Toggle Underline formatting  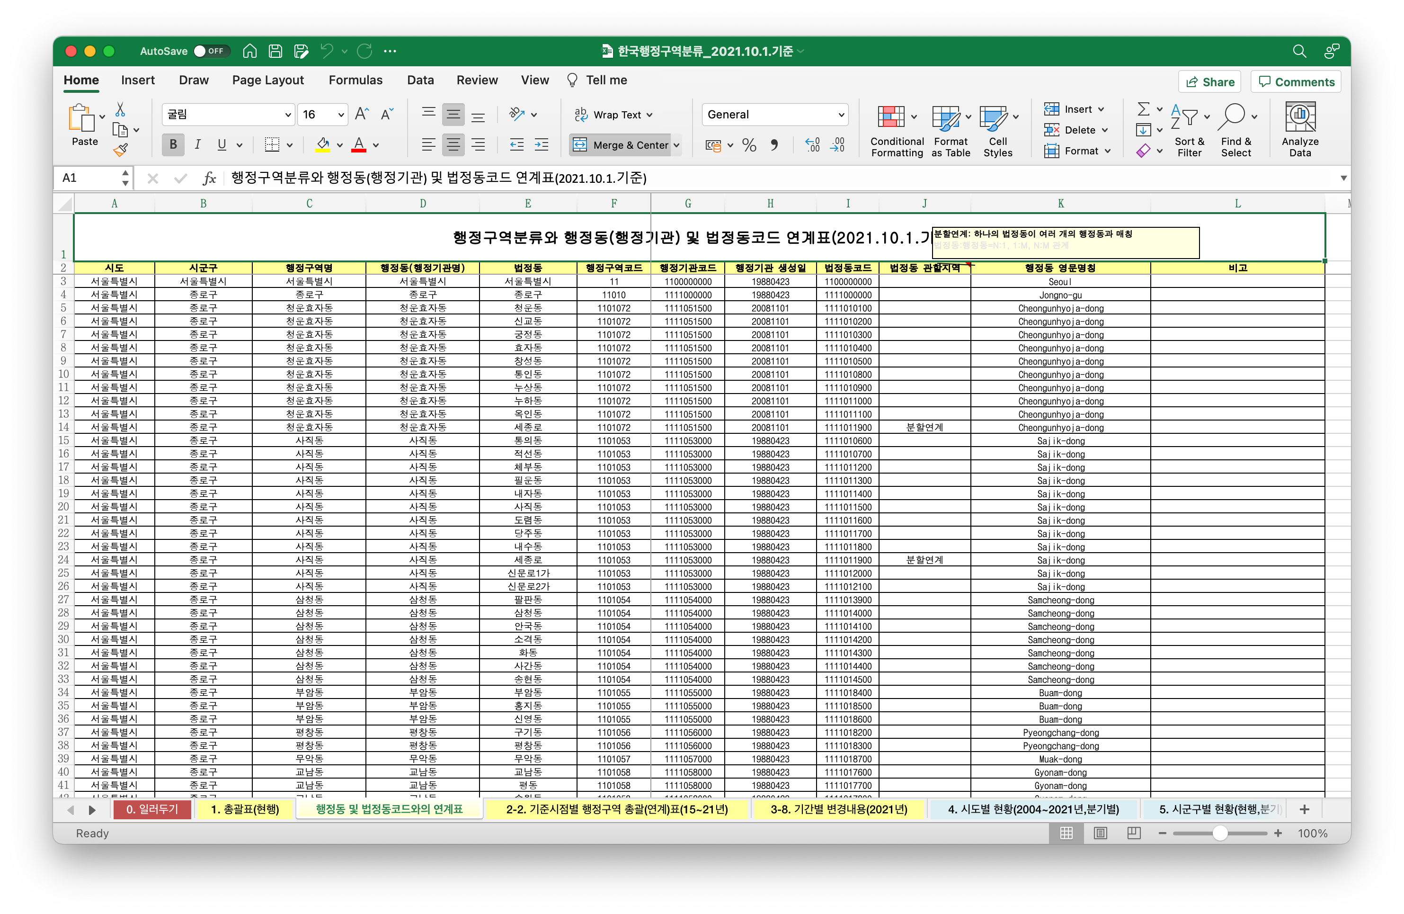222,144
